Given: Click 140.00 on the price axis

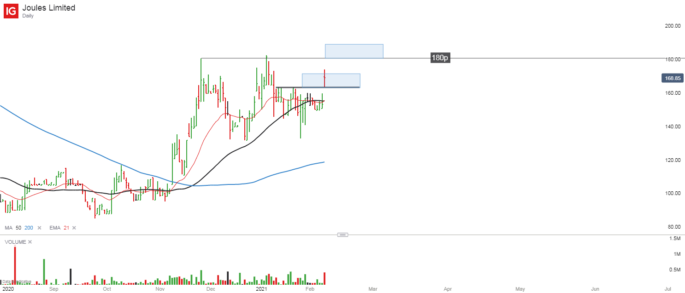Looking at the screenshot, I should pyautogui.click(x=673, y=126).
